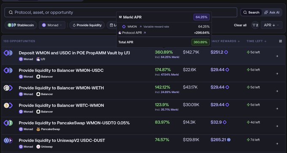Click the $32.9 daily rewards value
Viewport: 287px width, 153px height.
pos(216,122)
